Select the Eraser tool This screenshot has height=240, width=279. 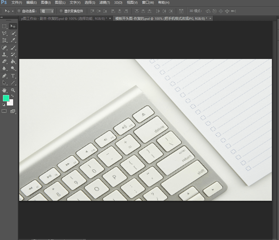(4, 62)
